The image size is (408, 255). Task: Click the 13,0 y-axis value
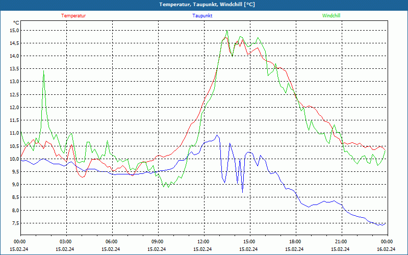15,82
